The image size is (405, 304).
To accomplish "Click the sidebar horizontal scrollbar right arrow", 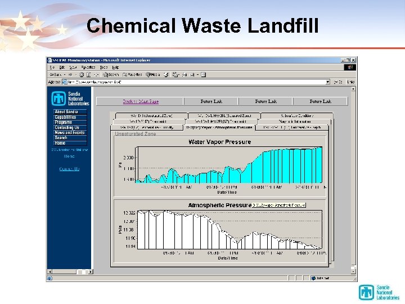I will pyautogui.click(x=91, y=272).
